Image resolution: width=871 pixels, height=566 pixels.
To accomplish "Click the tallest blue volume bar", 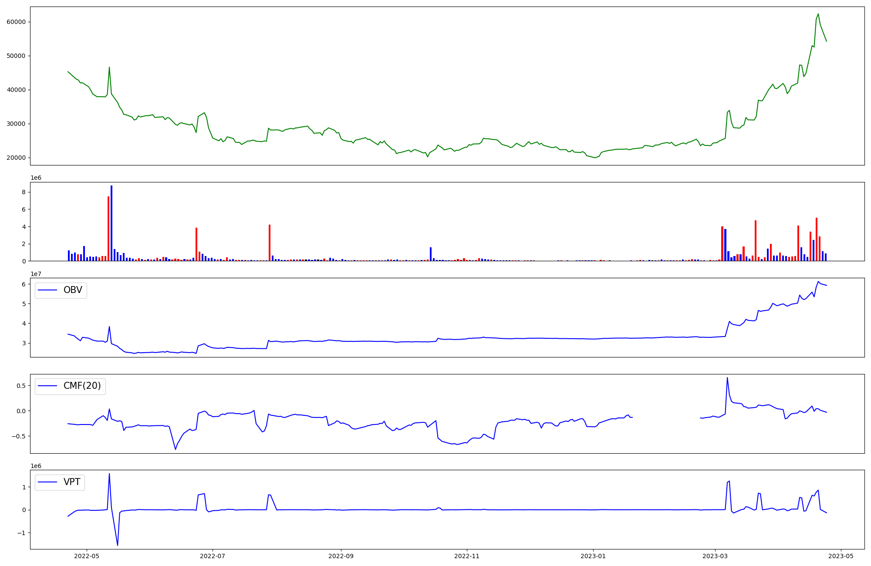I will [x=111, y=223].
